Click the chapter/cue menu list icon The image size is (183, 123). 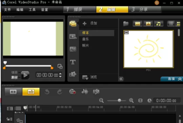click(18, 108)
